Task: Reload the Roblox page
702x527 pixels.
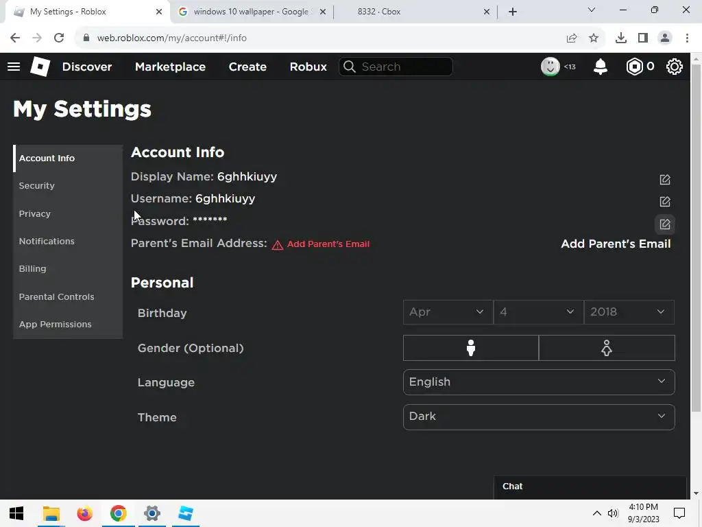Action: (x=59, y=38)
